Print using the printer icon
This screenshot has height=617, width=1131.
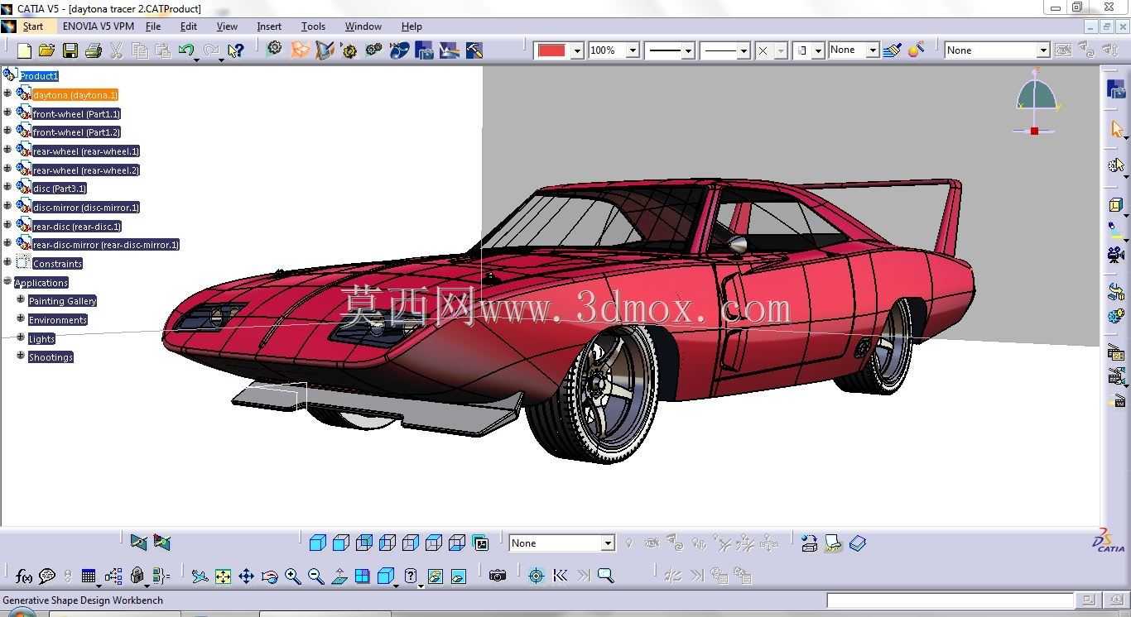[94, 51]
